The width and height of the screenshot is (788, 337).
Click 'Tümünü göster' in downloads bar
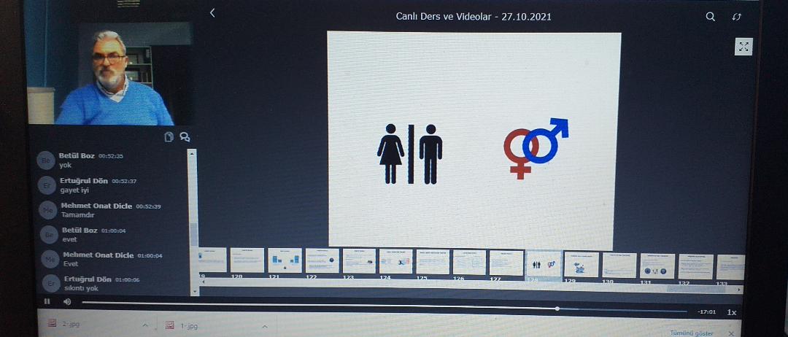tap(692, 333)
